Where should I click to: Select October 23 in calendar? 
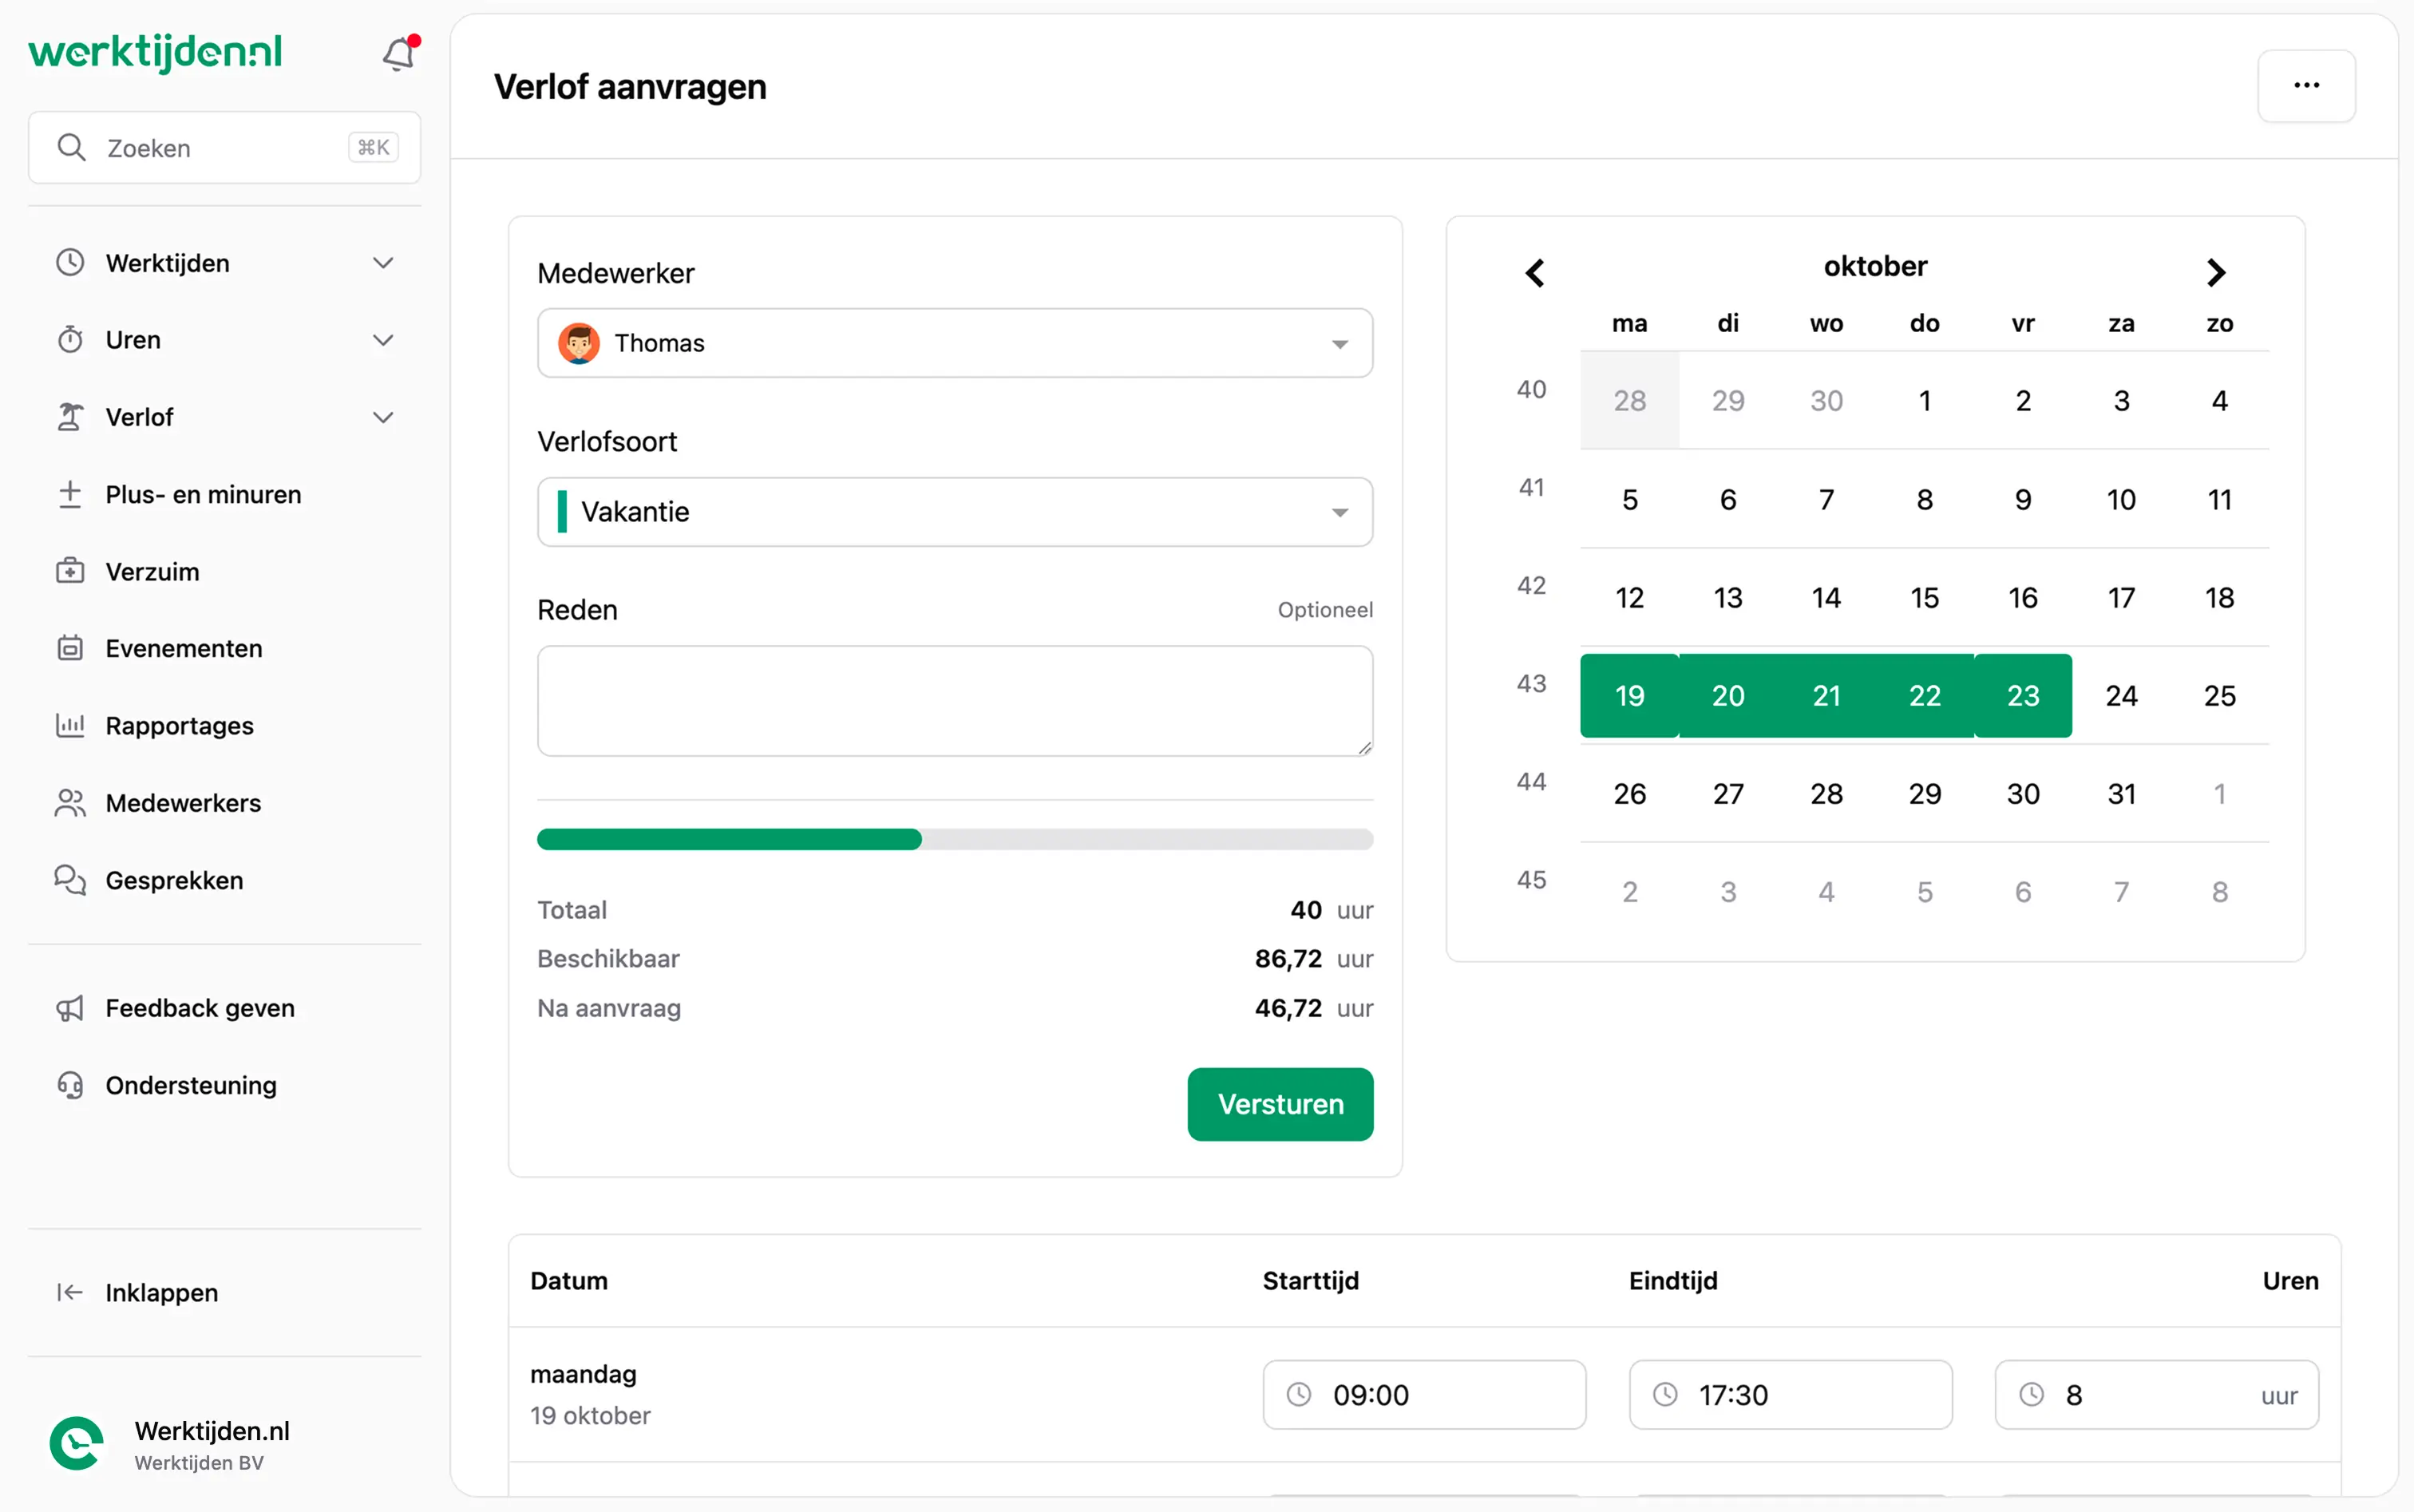click(2022, 696)
